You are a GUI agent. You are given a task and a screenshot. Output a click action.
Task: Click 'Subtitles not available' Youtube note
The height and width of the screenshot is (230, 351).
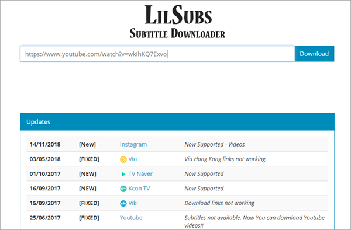tap(254, 221)
